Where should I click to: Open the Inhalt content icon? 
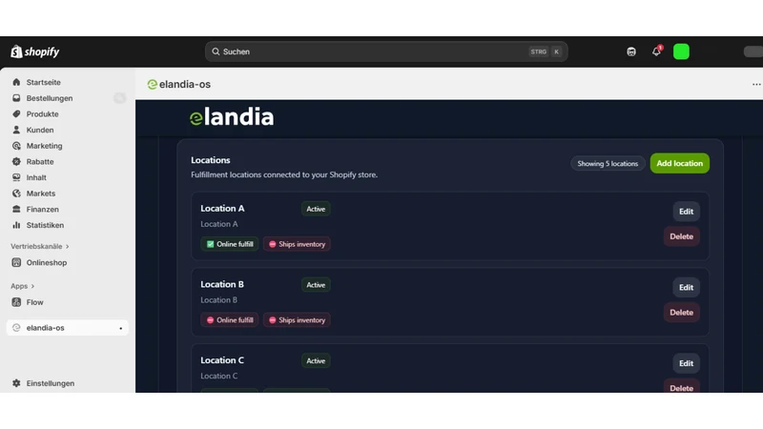[x=16, y=177]
